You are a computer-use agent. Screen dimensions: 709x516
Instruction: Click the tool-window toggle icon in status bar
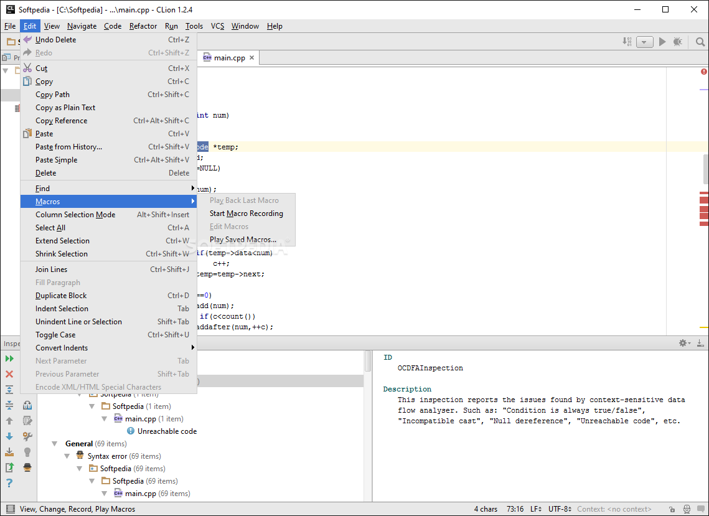tap(10, 509)
